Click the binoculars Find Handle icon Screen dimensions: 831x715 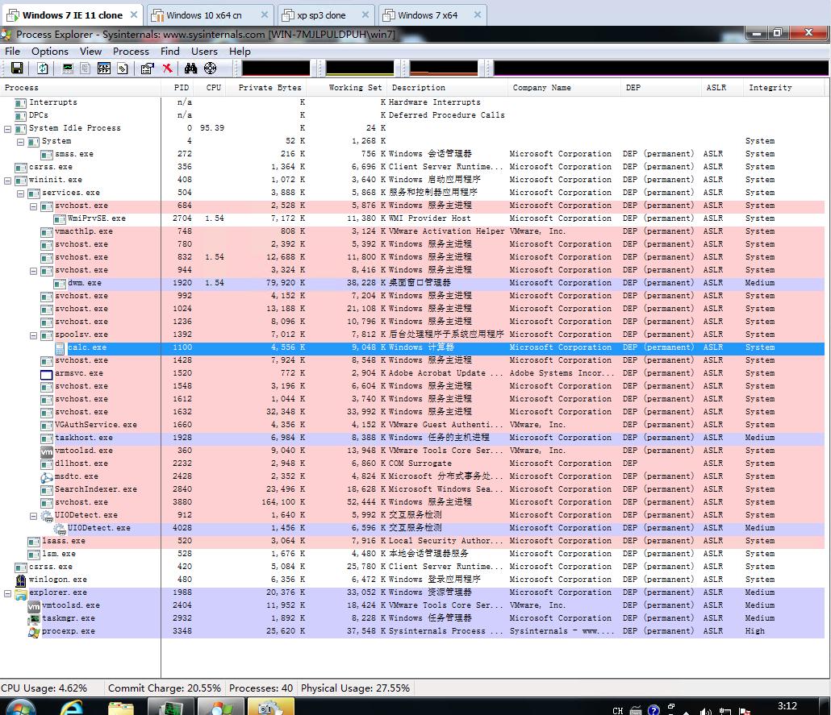190,69
